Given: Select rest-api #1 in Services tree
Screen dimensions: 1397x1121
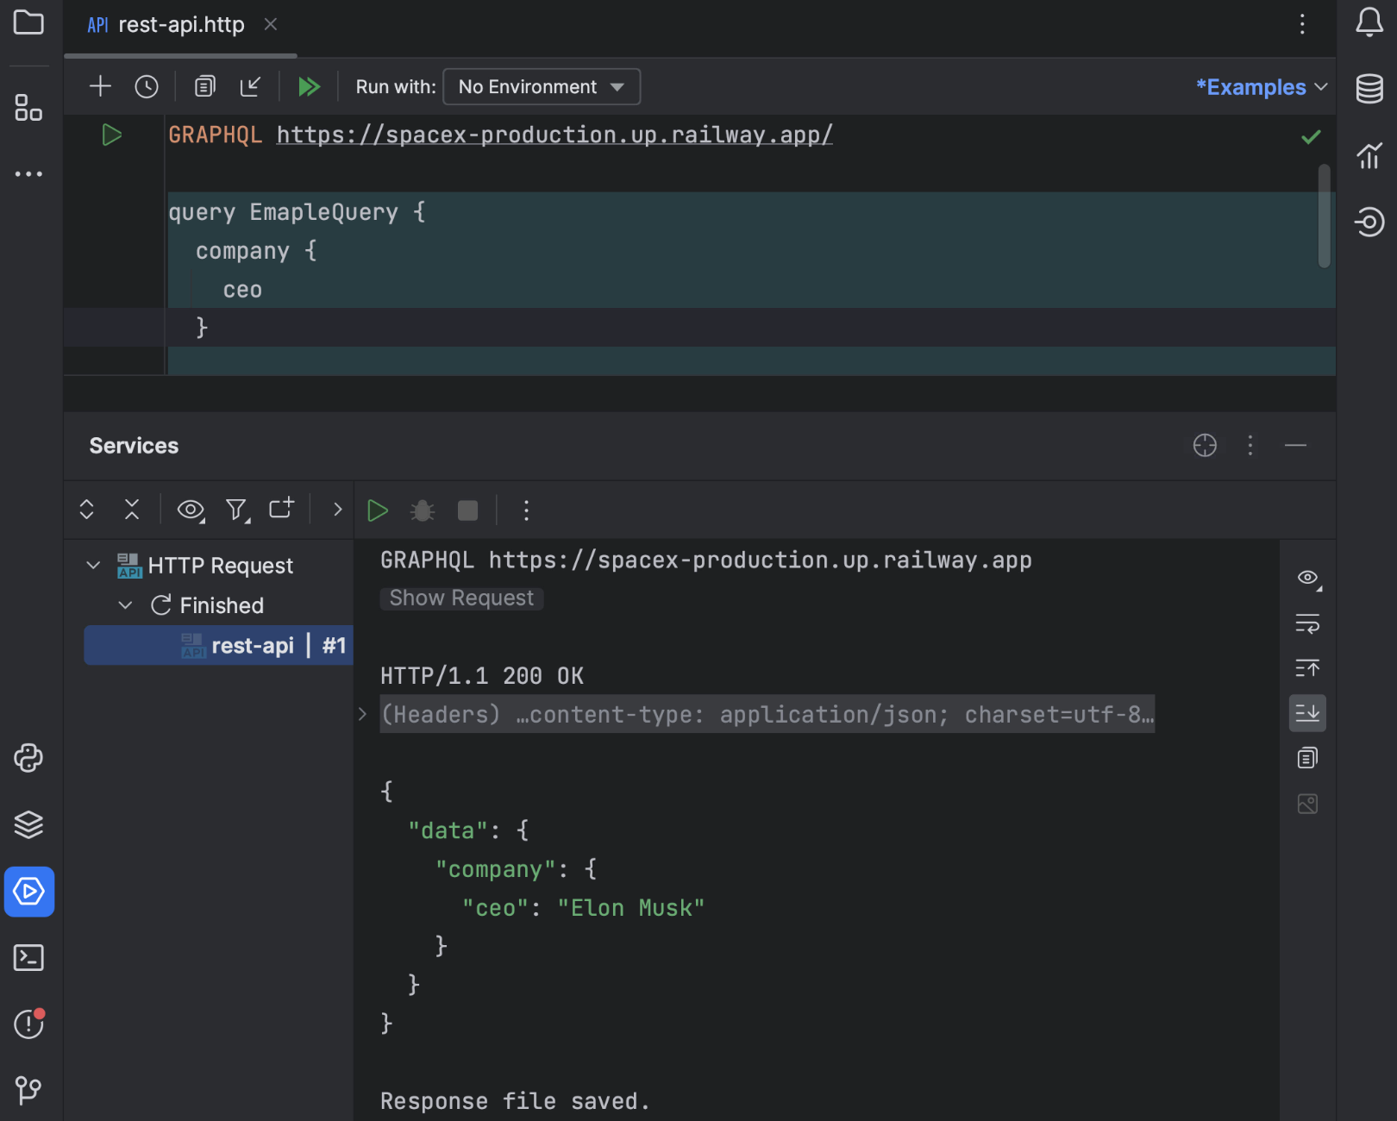Looking at the screenshot, I should (x=252, y=646).
